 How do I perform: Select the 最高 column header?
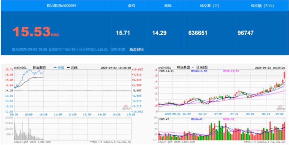point(131,6)
